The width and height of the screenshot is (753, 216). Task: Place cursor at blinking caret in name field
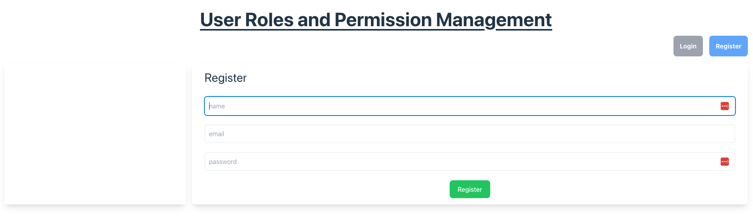point(210,106)
